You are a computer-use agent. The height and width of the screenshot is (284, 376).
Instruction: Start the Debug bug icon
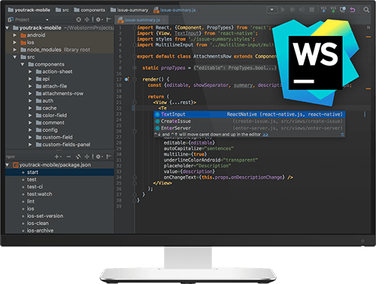pos(293,10)
